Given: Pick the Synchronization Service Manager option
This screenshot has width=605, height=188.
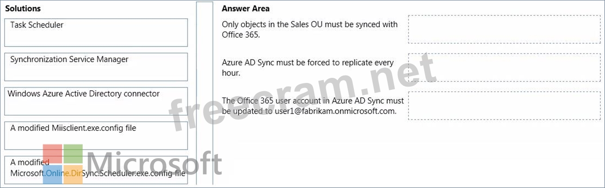Looking at the screenshot, I should coord(96,67).
